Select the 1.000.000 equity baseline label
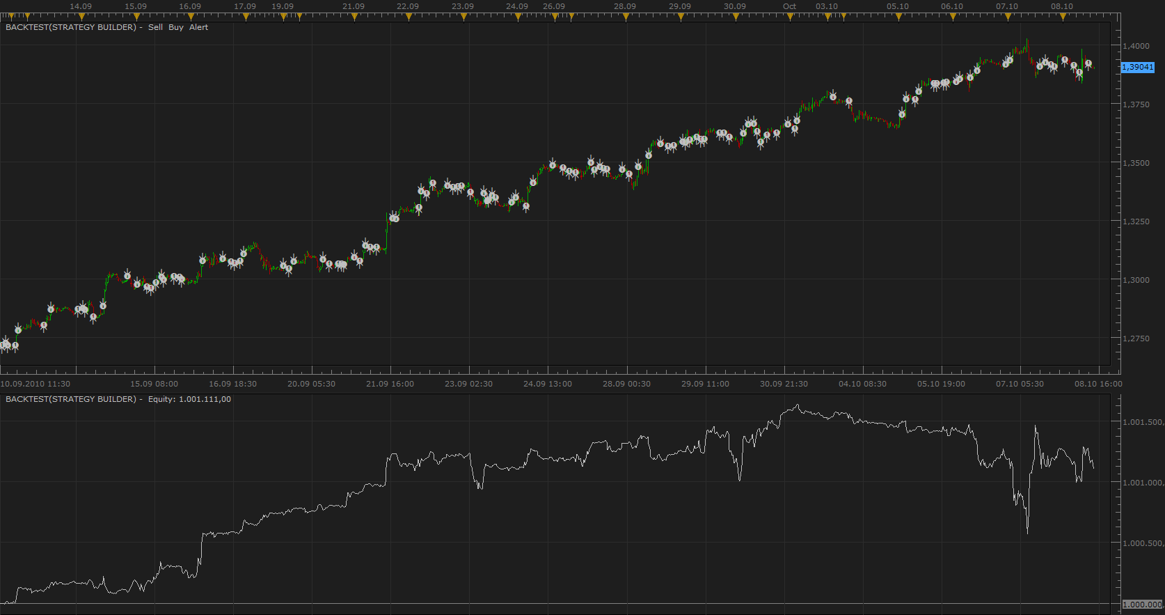 click(1143, 605)
